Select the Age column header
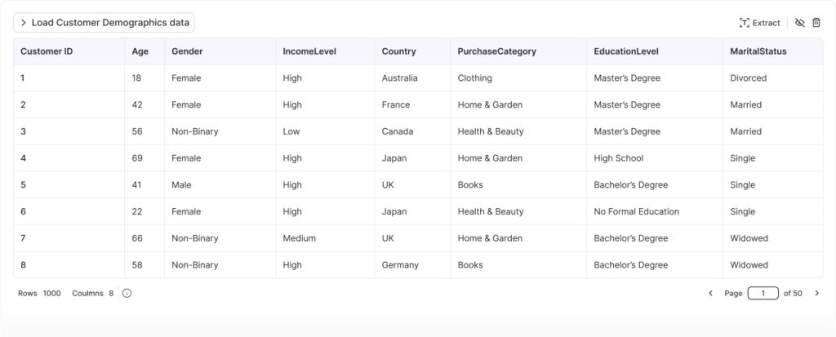The height and width of the screenshot is (337, 836). (x=140, y=51)
